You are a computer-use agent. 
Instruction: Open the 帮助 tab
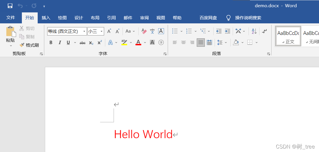(177, 18)
